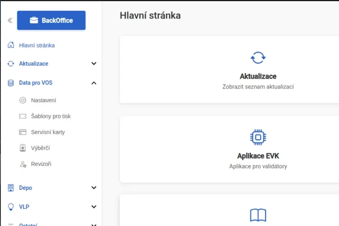The height and width of the screenshot is (226, 339).
Task: Expand the Depo section chevron
Action: (x=94, y=188)
